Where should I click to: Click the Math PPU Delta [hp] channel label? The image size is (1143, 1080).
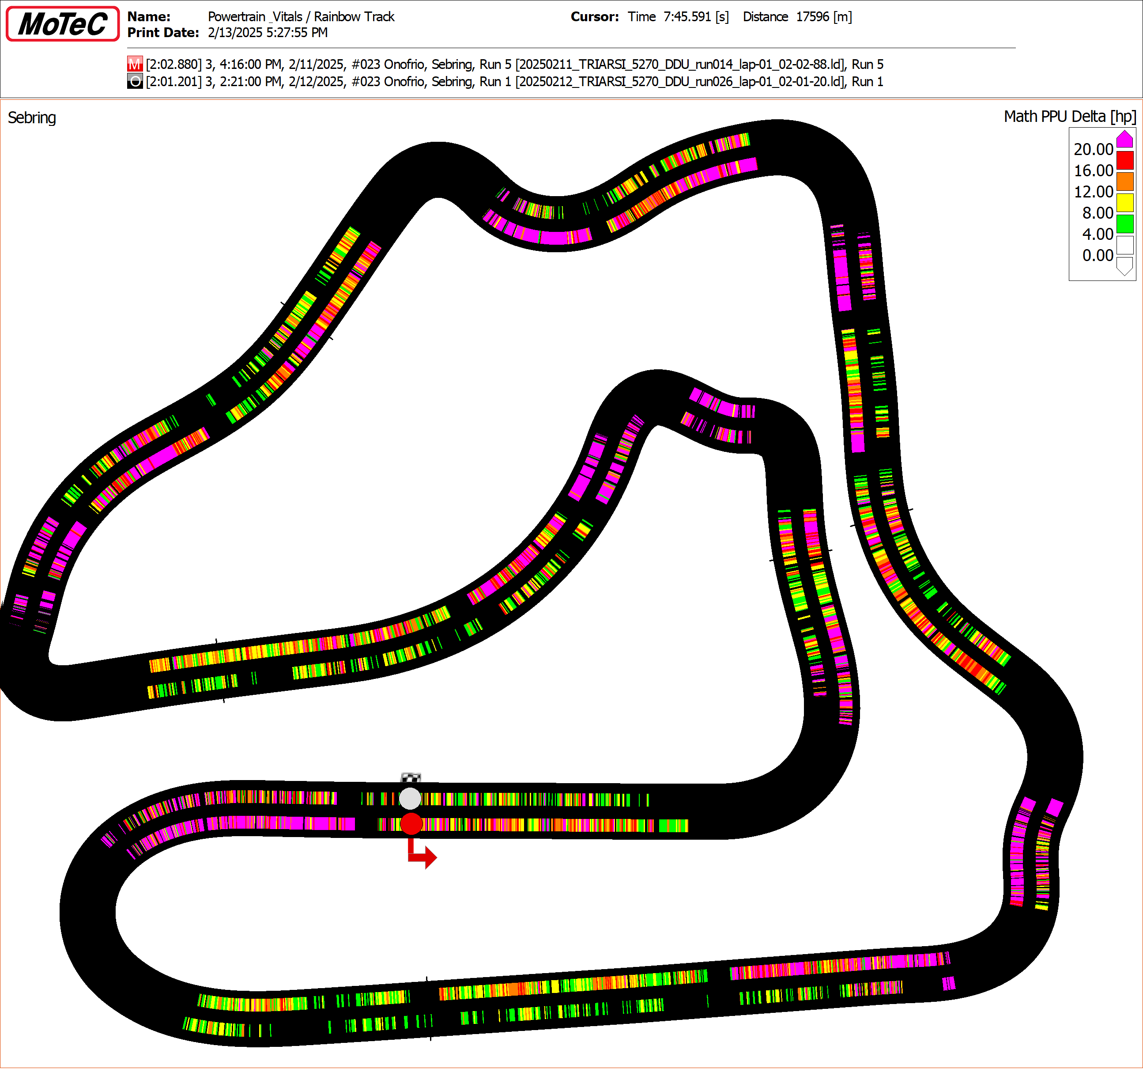pyautogui.click(x=1070, y=117)
